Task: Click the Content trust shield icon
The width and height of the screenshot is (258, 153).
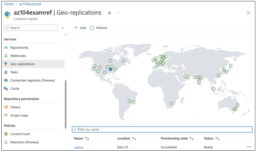Action: point(6,134)
